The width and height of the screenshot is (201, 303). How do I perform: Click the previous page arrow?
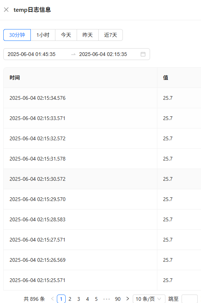(x=52, y=299)
